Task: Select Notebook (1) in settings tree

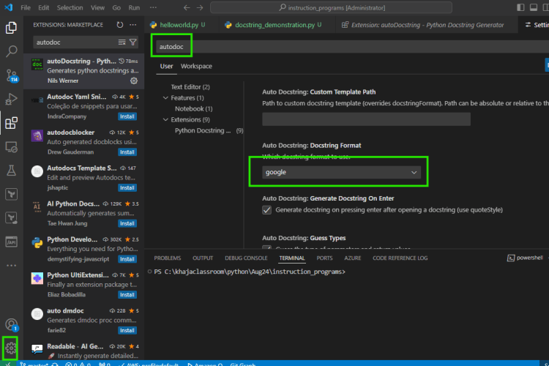Action: (x=194, y=108)
